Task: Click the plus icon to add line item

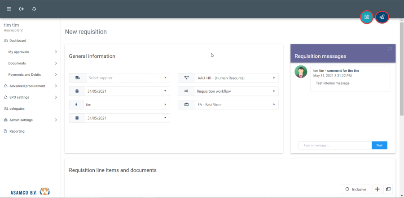Action: [x=377, y=189]
